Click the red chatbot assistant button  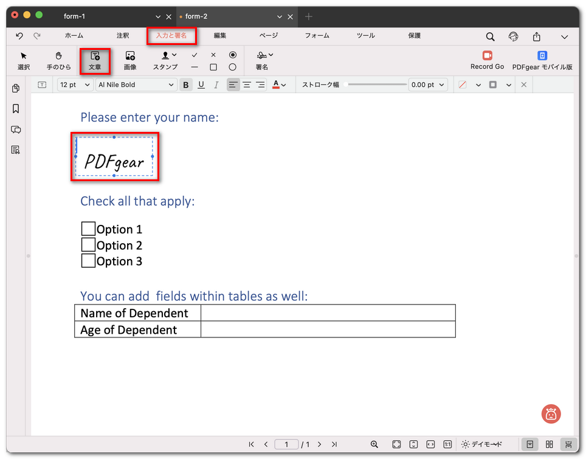(x=551, y=414)
